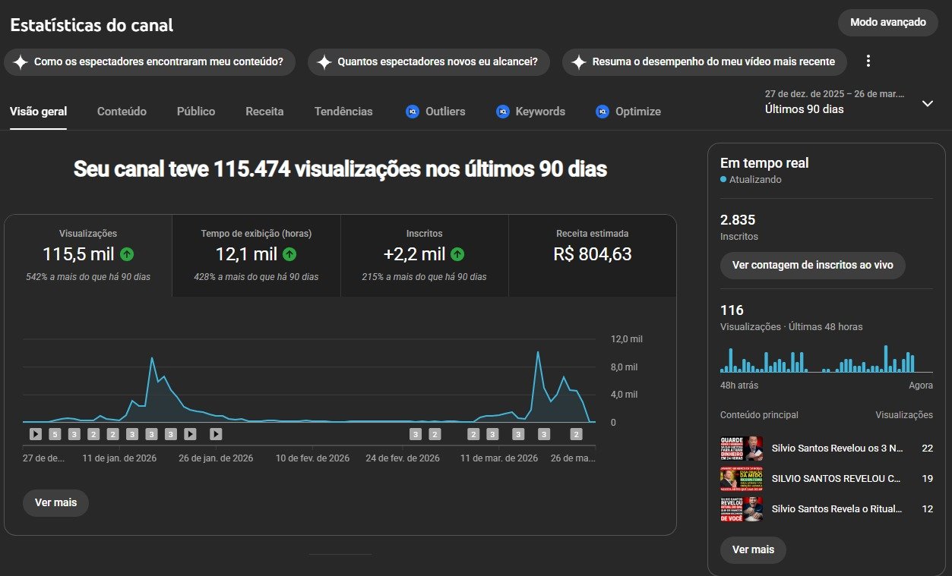Switch to the Conteúdo tab
The image size is (952, 576).
point(122,112)
